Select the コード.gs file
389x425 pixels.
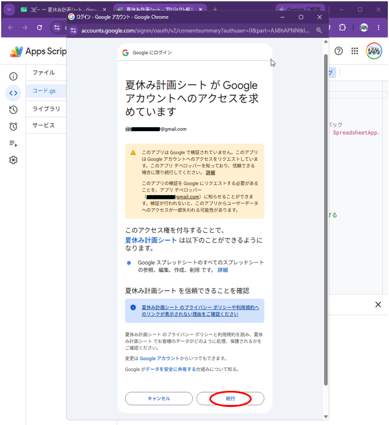[46, 91]
